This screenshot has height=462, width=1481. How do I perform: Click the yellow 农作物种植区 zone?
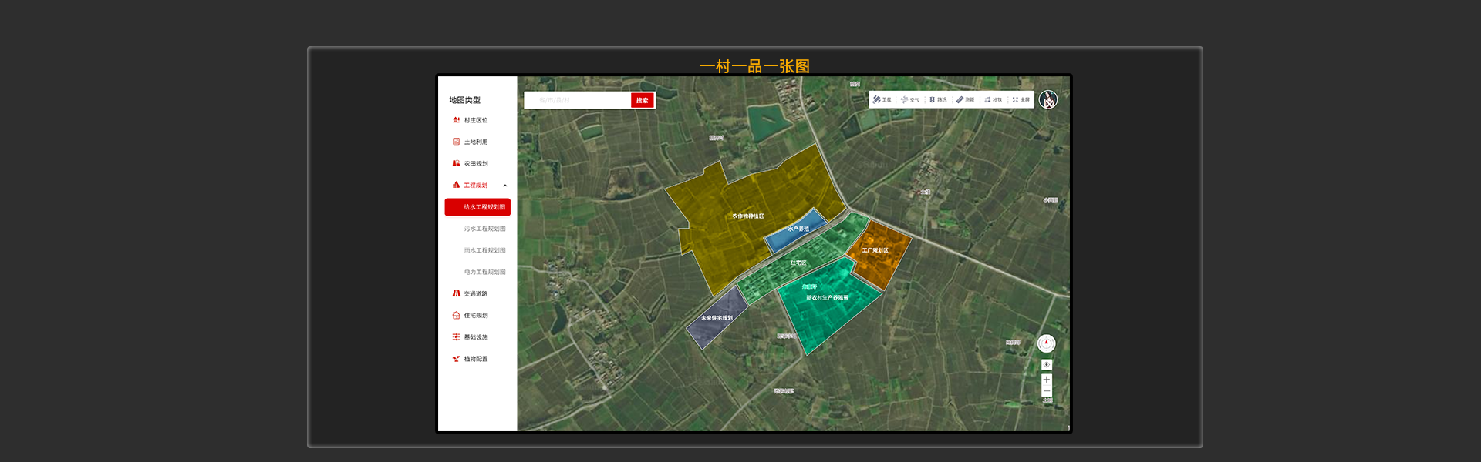coord(748,216)
